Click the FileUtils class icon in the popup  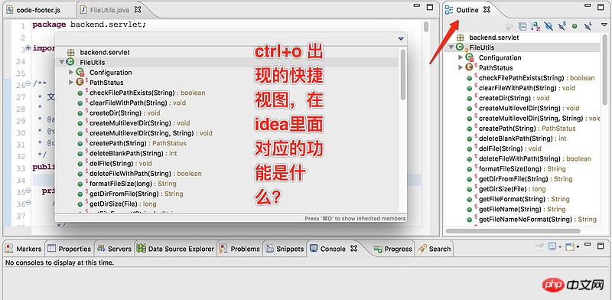tap(70, 62)
